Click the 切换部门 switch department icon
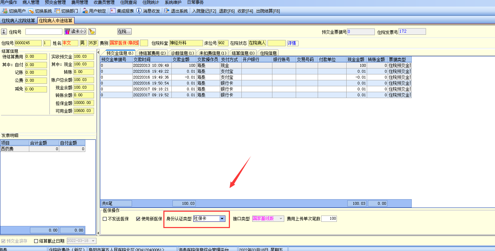Image resolution: width=495 pixels, height=251 pixels. (x=57, y=11)
